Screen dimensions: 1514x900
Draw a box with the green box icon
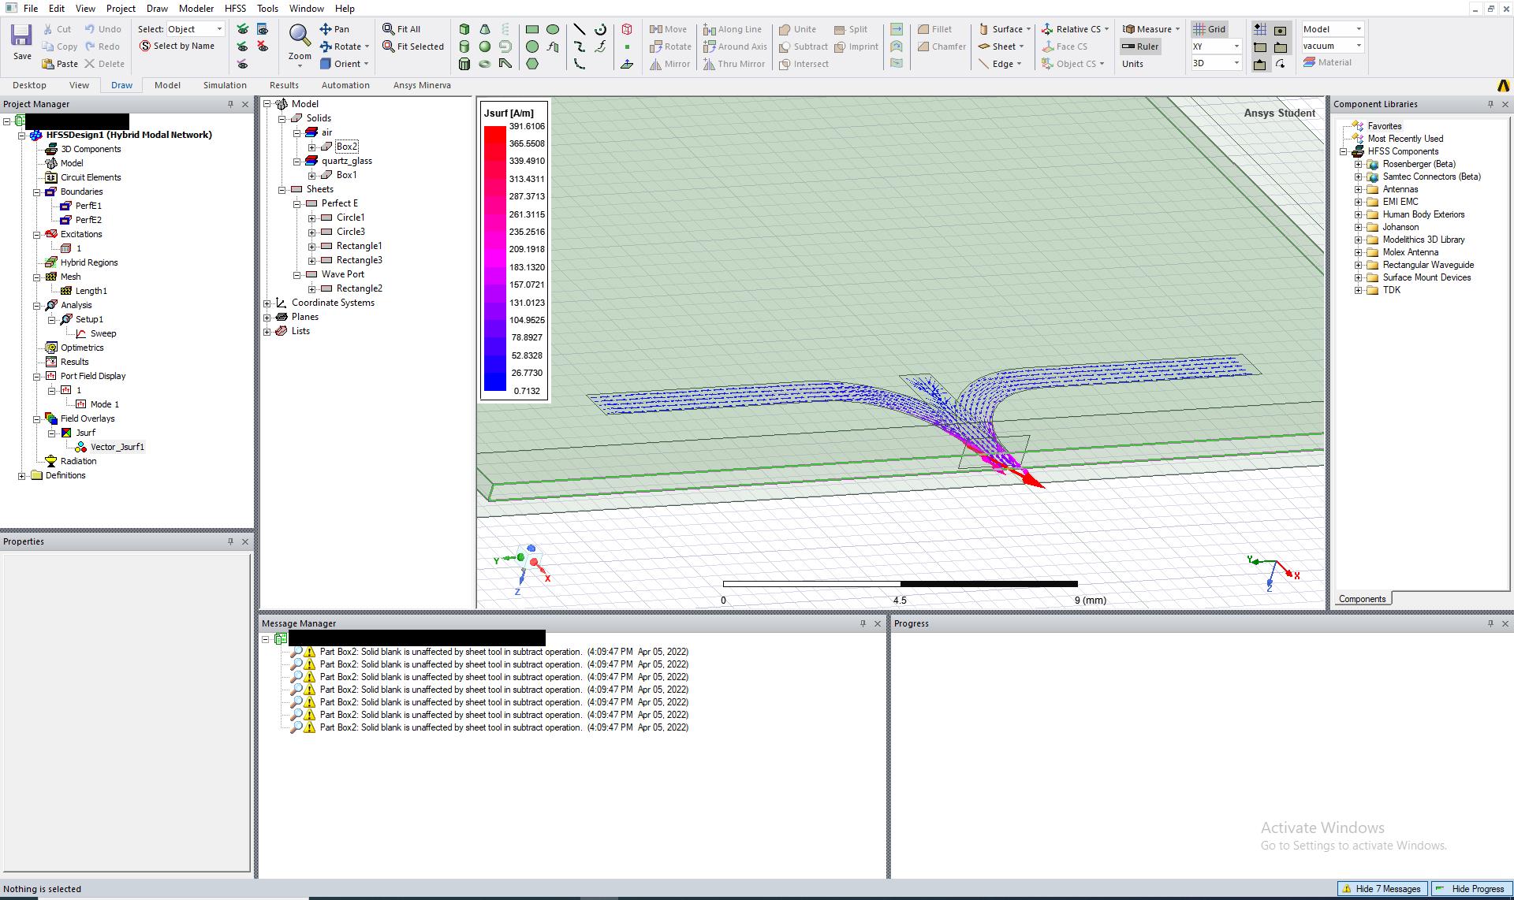[x=464, y=29]
